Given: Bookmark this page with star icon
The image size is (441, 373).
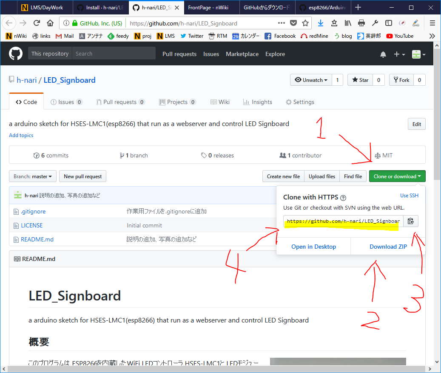Looking at the screenshot, I should click(x=305, y=23).
